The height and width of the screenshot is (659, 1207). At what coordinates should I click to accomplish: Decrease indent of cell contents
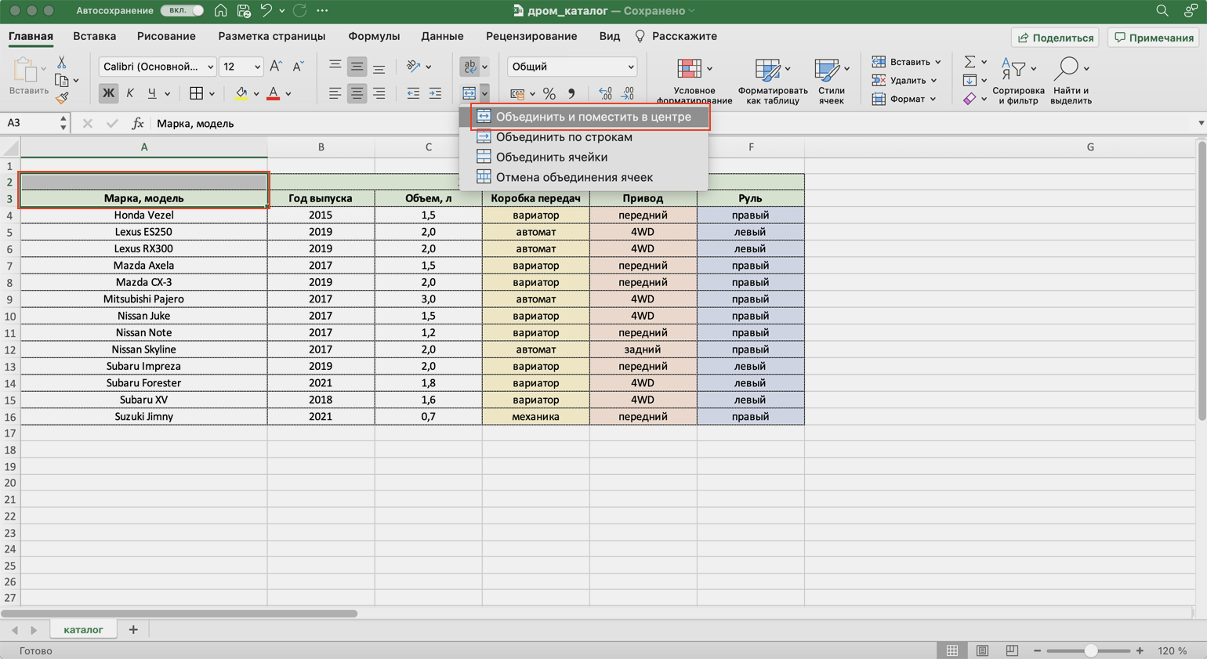click(x=413, y=93)
